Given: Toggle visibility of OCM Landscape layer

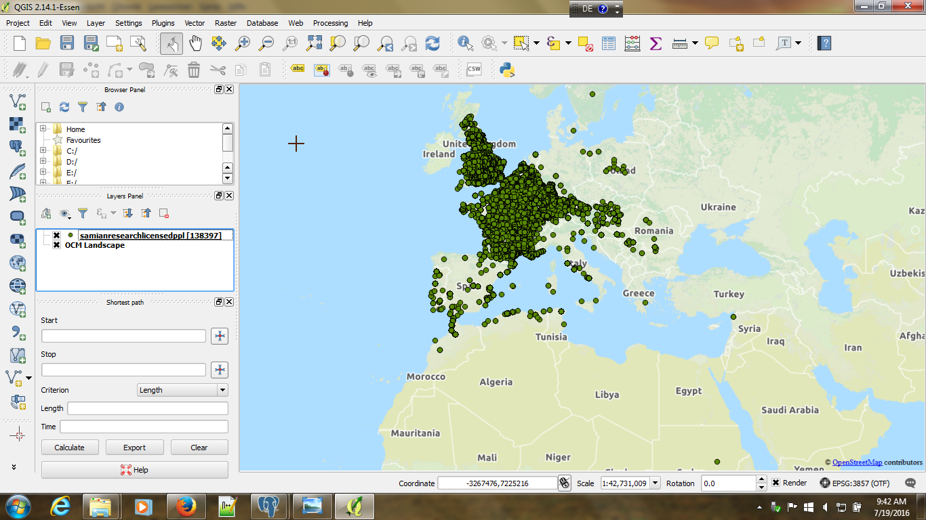Looking at the screenshot, I should point(56,245).
